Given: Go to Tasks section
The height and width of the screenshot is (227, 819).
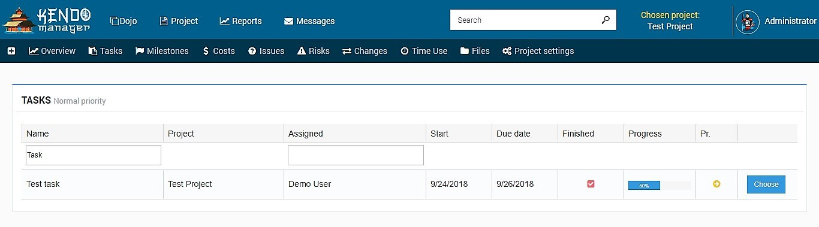Looking at the screenshot, I should [106, 51].
